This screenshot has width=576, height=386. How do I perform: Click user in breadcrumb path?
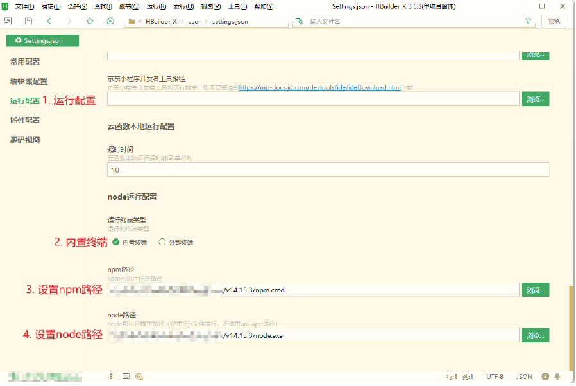tap(194, 22)
